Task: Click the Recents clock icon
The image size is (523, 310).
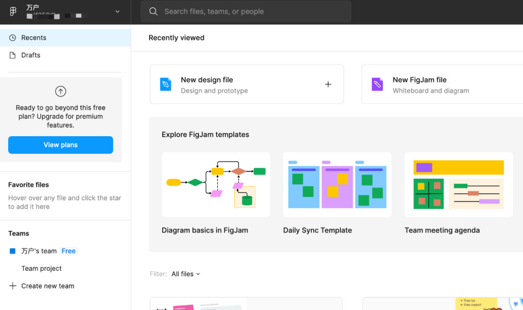Action: (12, 38)
